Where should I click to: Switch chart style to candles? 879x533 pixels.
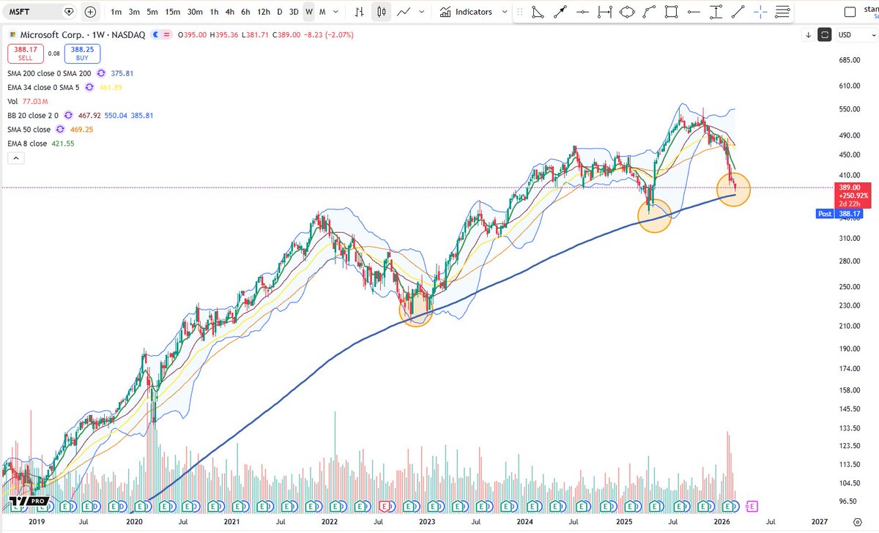pos(381,12)
